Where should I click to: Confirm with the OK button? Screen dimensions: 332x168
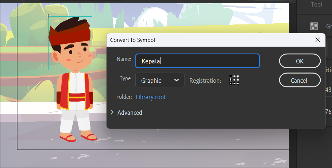300,61
